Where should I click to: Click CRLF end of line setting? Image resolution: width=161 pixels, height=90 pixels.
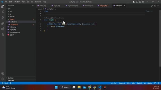(x=134, y=83)
